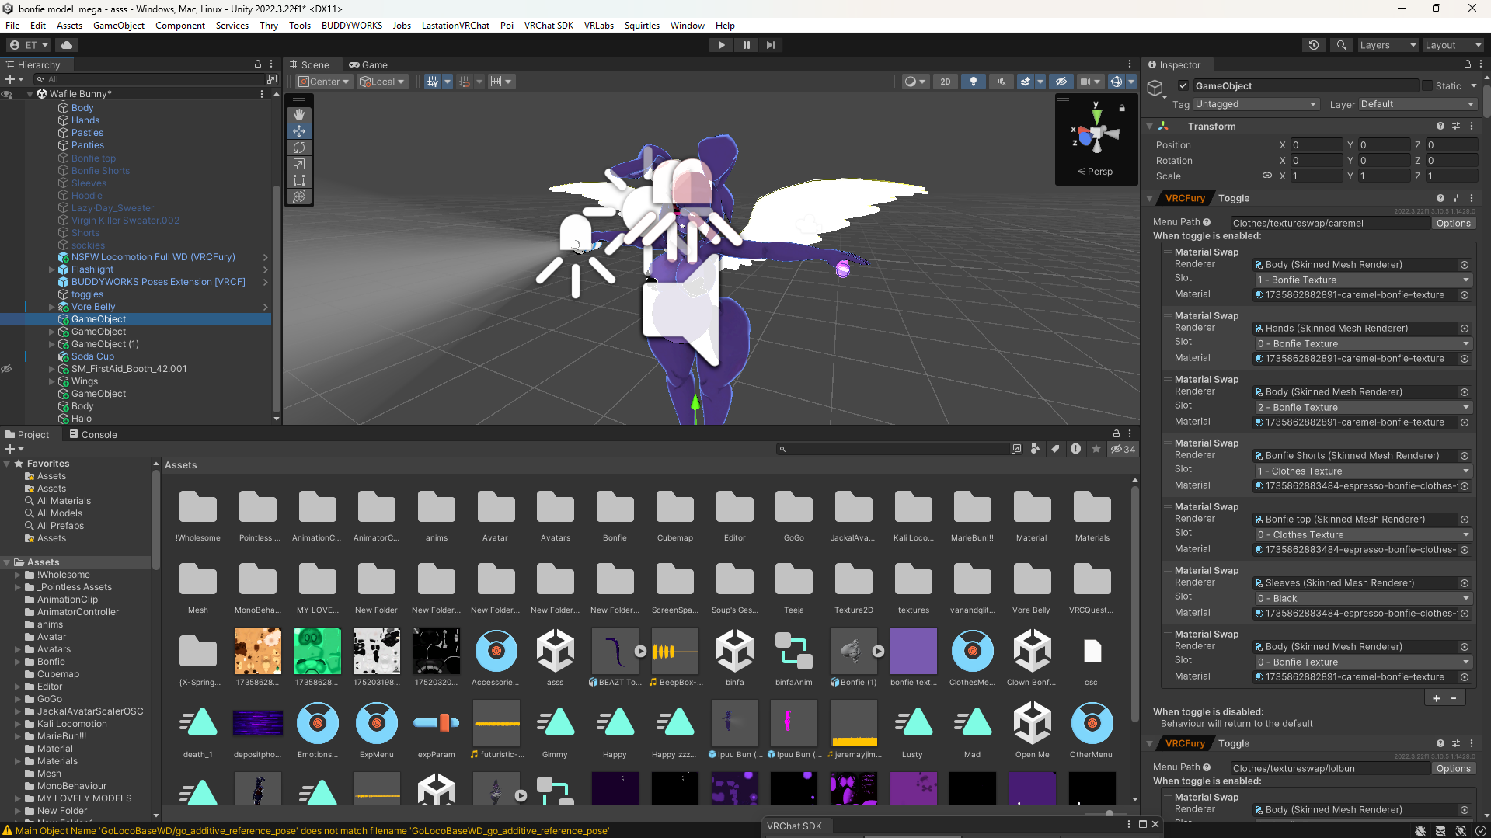1491x838 pixels.
Task: Toggle the Persp projection label
Action: [x=1095, y=172]
